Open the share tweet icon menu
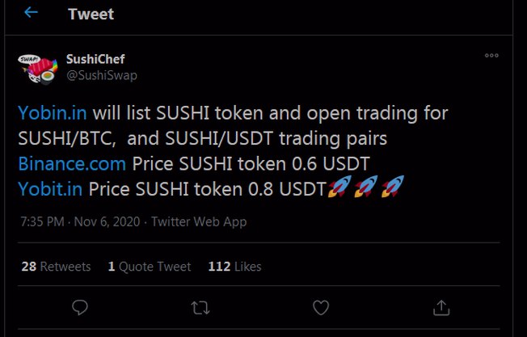 point(441,307)
